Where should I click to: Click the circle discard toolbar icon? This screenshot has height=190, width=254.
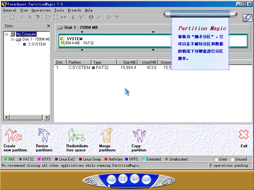point(109,17)
